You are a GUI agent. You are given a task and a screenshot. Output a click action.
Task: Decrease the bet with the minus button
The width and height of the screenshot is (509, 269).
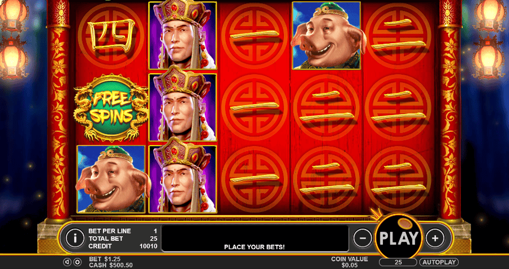coord(363,238)
